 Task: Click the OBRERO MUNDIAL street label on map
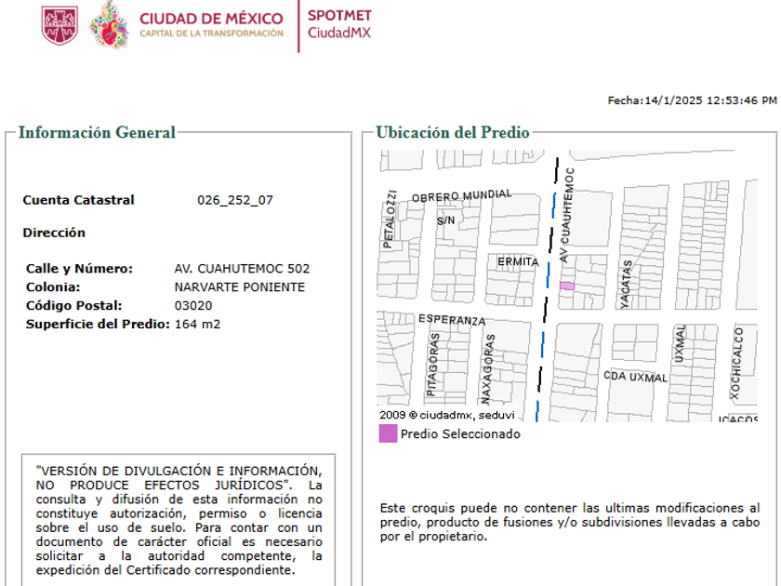462,195
